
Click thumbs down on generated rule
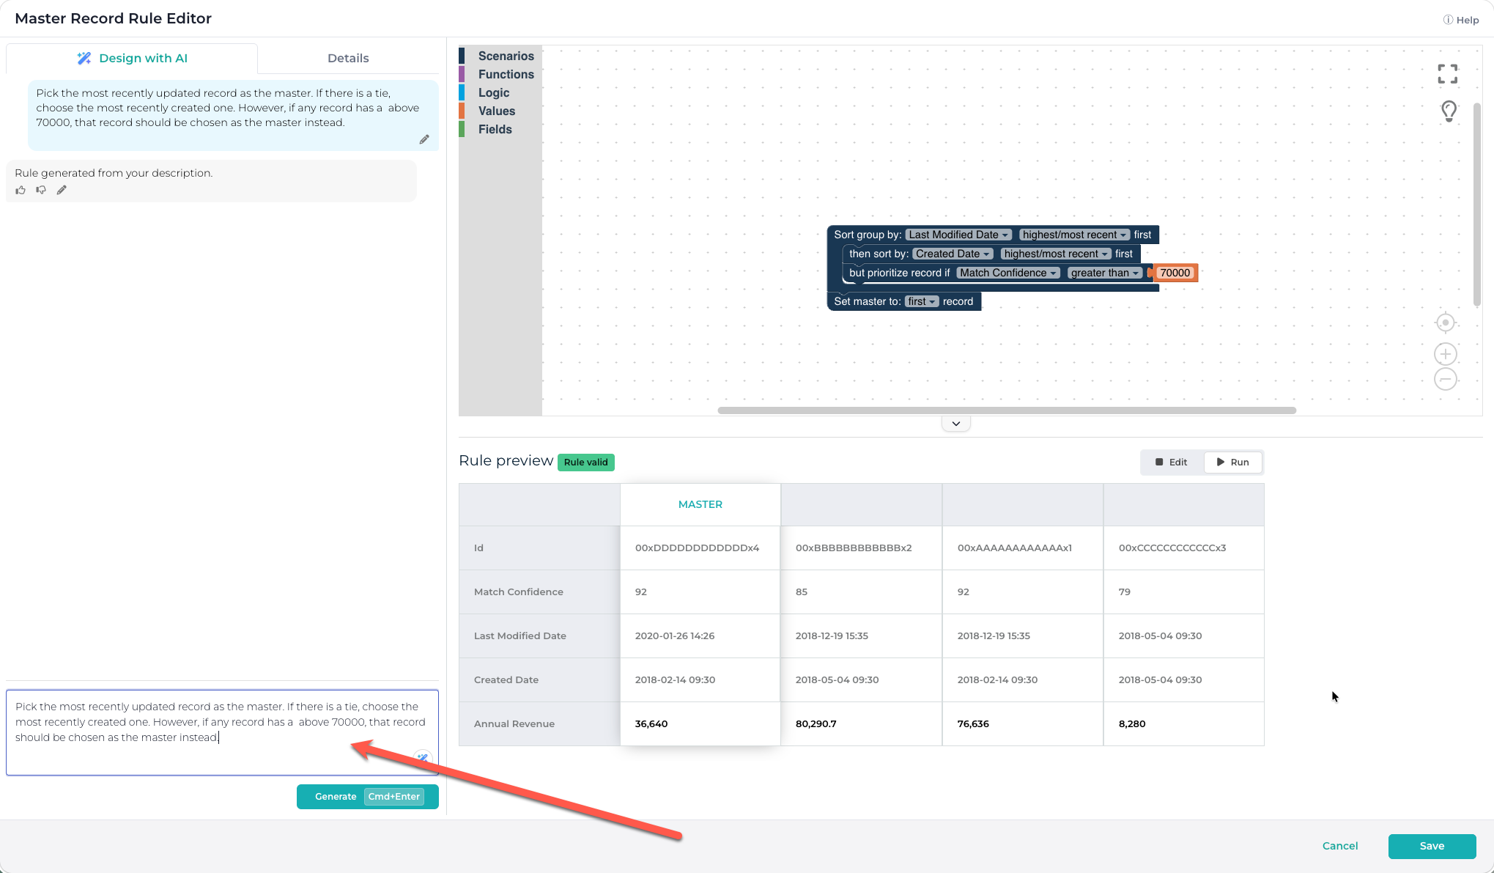[41, 191]
